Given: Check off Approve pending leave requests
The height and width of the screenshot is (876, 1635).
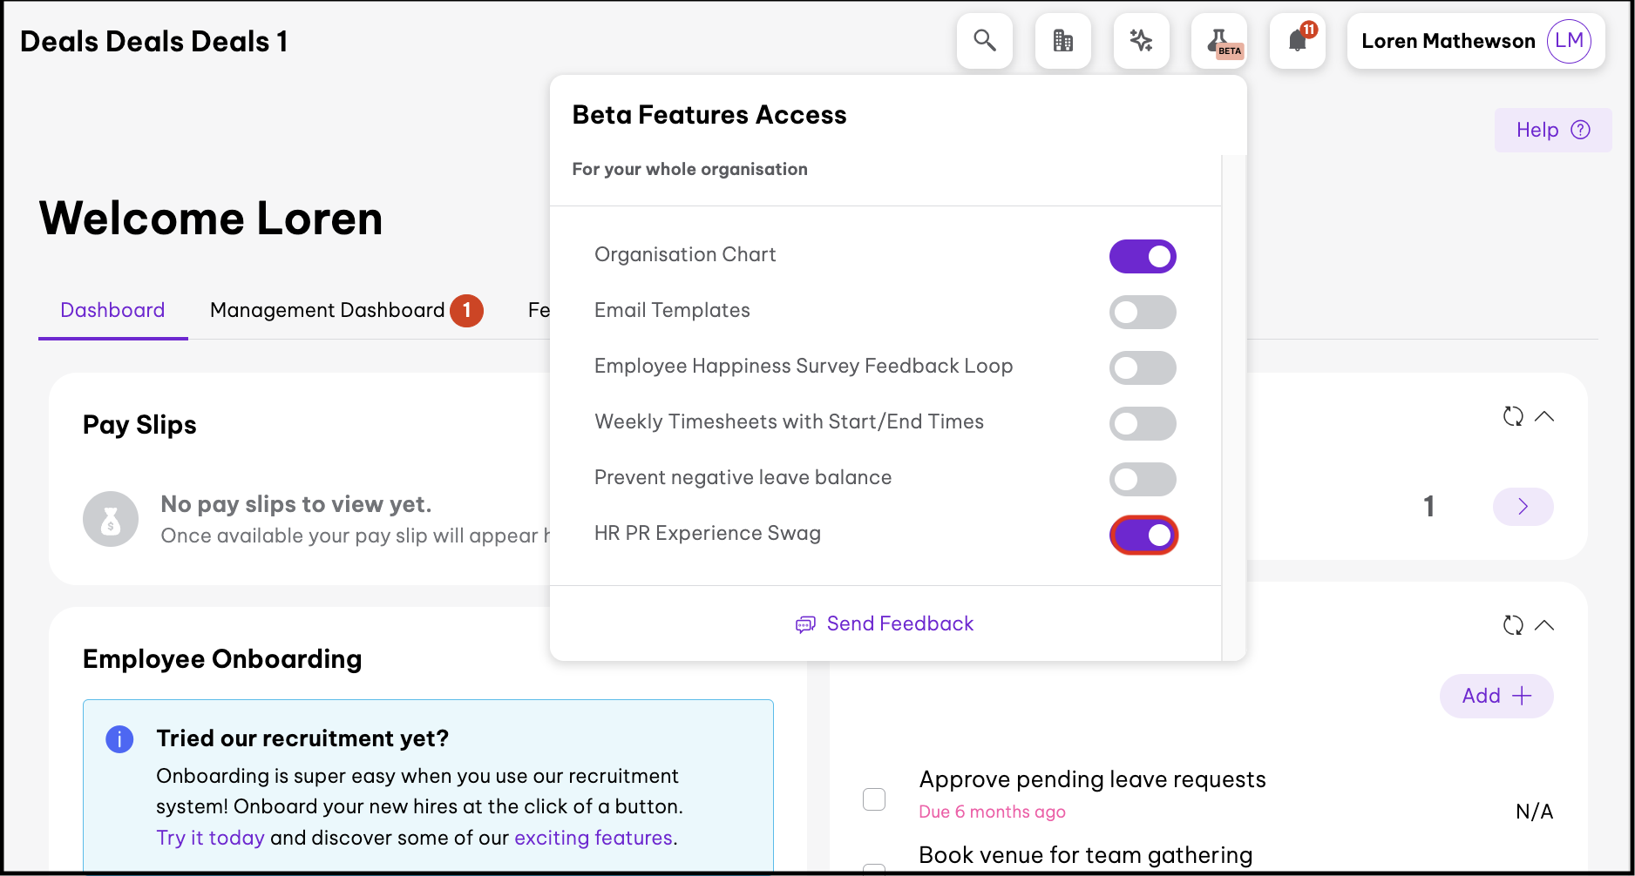Looking at the screenshot, I should 873,799.
